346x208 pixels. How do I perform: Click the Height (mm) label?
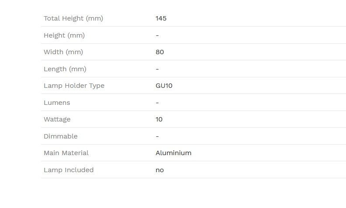click(x=64, y=35)
